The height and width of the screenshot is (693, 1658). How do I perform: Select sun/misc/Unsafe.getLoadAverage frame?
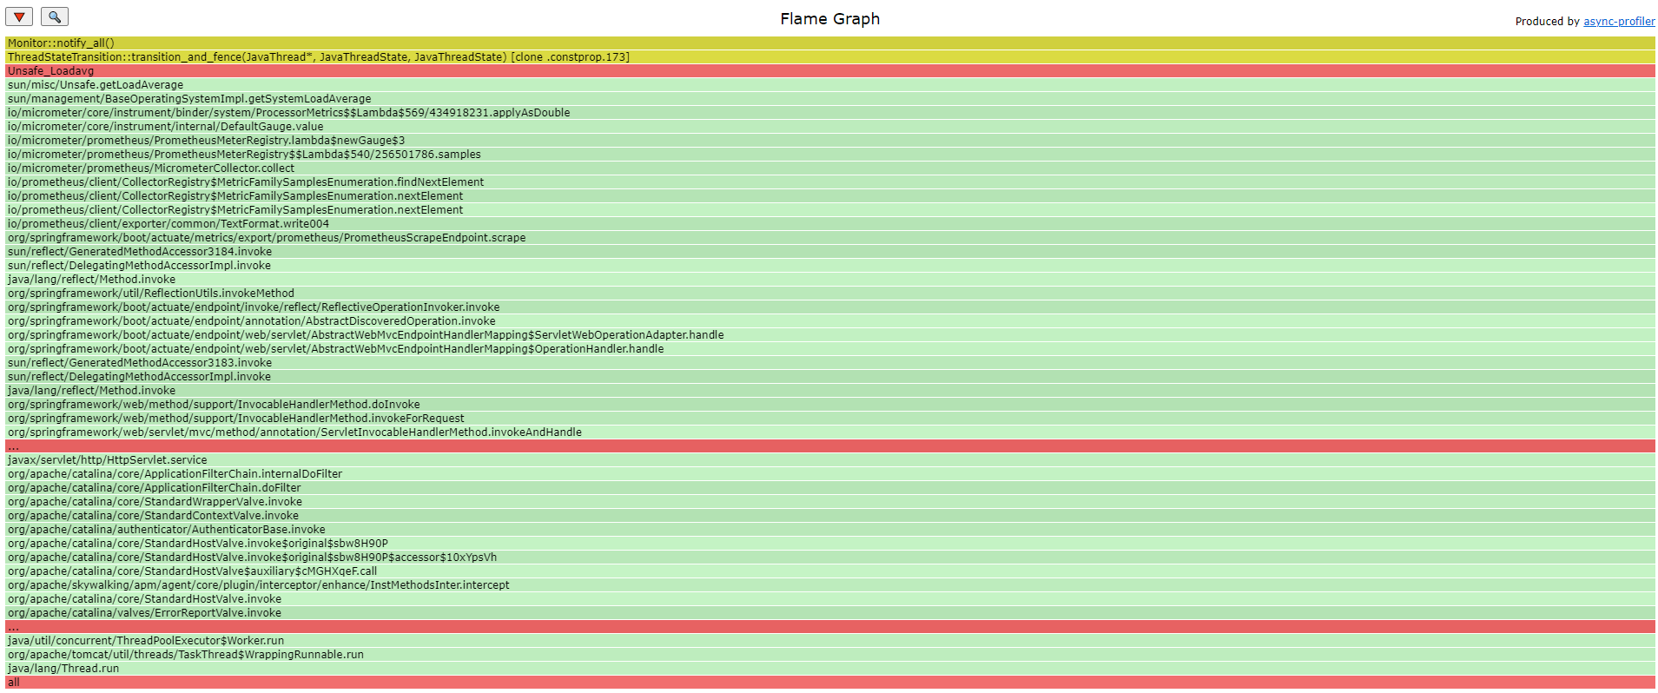pos(829,85)
